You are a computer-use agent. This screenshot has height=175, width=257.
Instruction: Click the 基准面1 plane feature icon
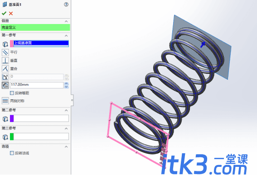5,5
